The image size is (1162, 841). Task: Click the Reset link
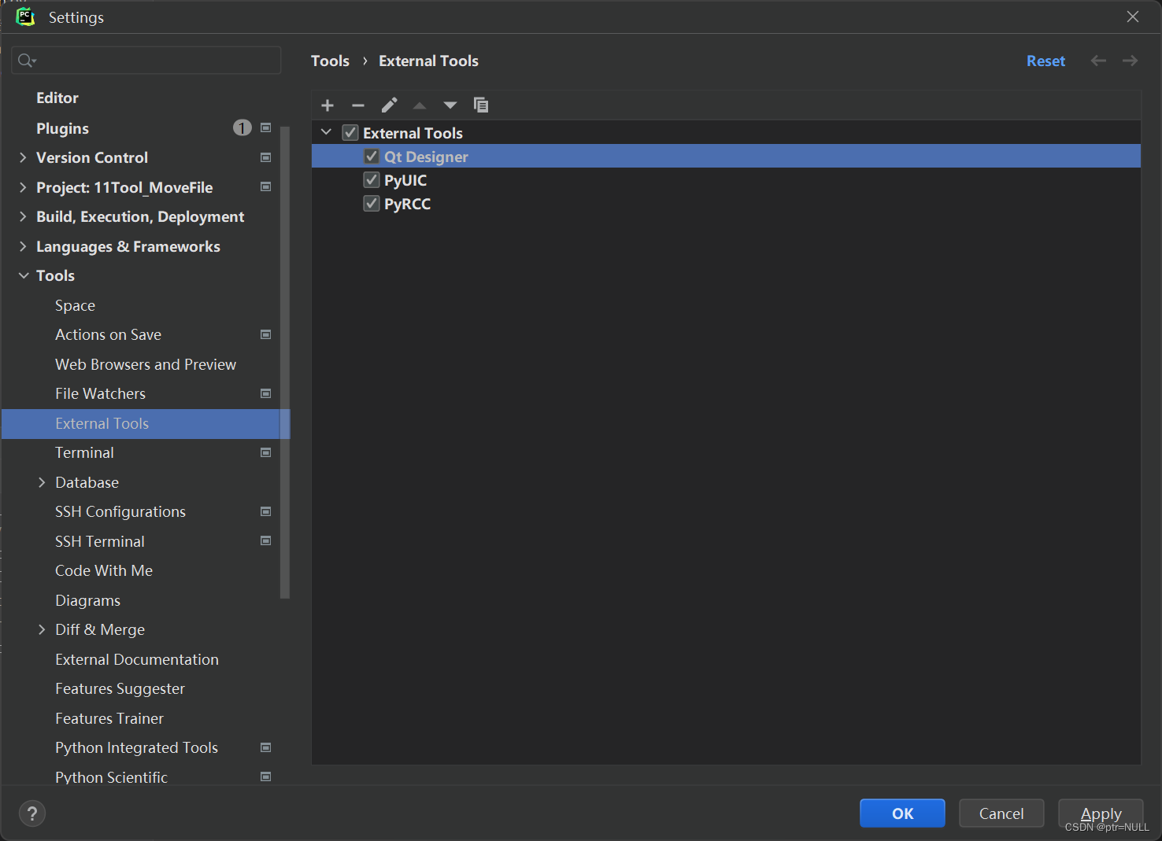1045,61
